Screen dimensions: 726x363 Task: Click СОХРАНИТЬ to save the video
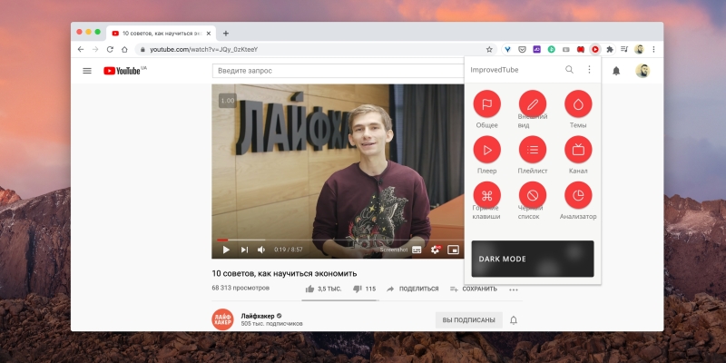[x=473, y=289]
